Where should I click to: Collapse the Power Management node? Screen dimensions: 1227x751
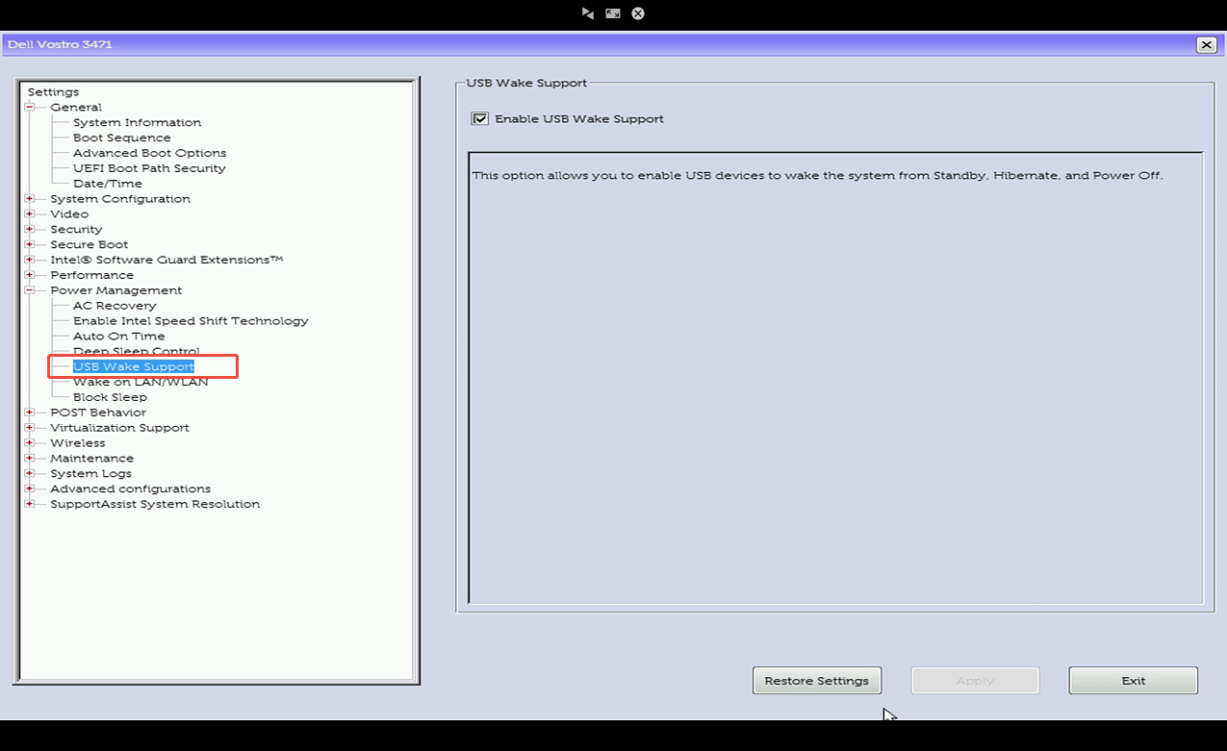tap(30, 290)
